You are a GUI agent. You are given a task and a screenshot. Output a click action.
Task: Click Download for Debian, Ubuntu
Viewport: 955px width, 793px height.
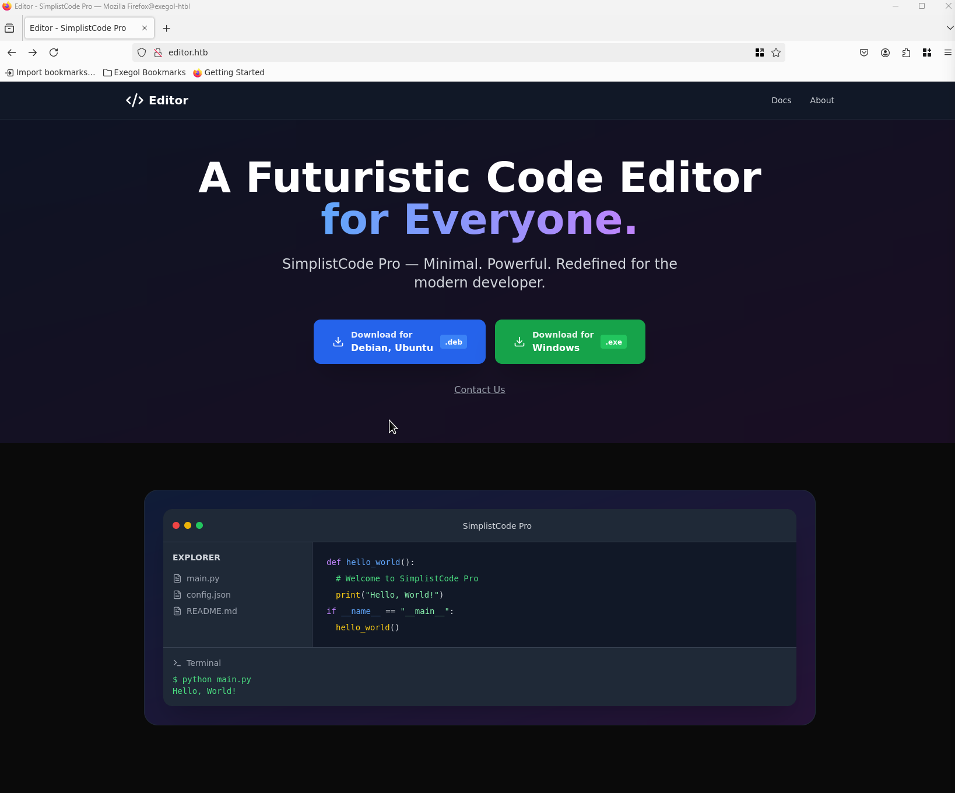pos(399,342)
